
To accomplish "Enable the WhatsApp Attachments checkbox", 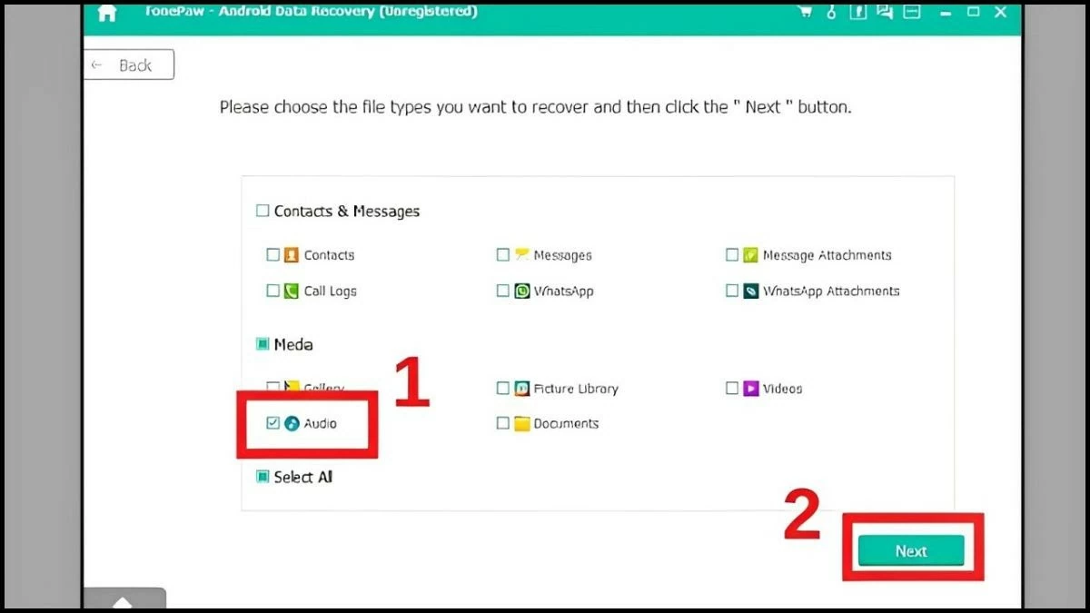I will [732, 292].
